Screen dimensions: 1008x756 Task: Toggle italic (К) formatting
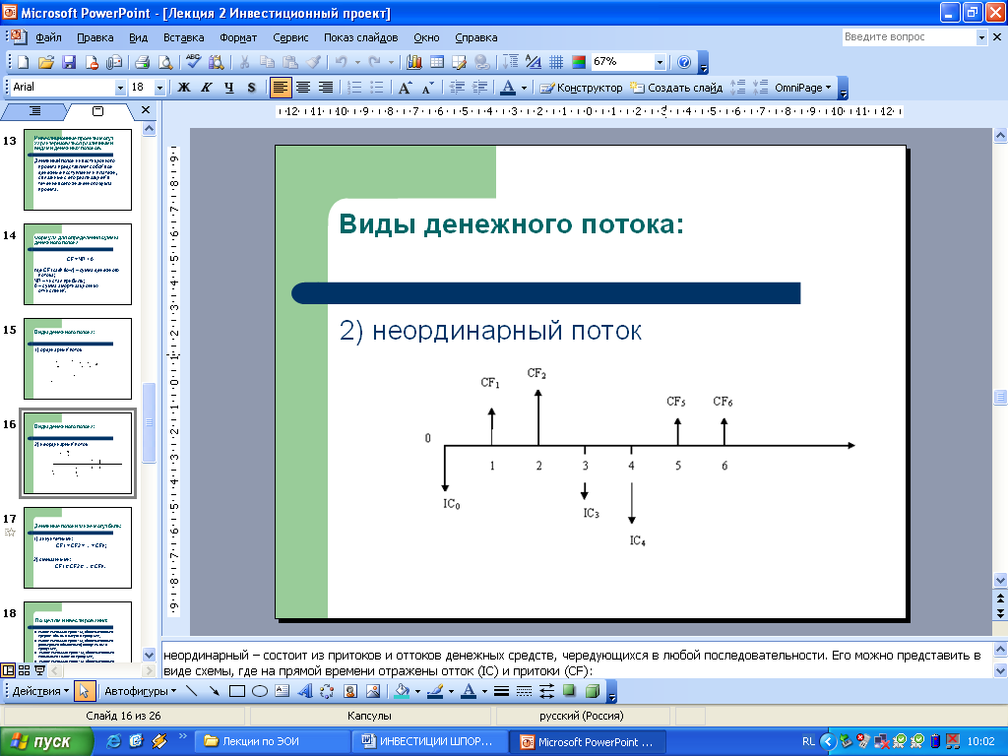click(x=207, y=88)
